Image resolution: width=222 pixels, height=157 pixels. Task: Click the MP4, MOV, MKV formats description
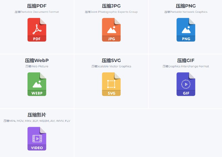(37, 121)
